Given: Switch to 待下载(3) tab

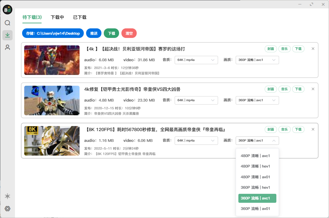Looking at the screenshot, I should pos(32,17).
